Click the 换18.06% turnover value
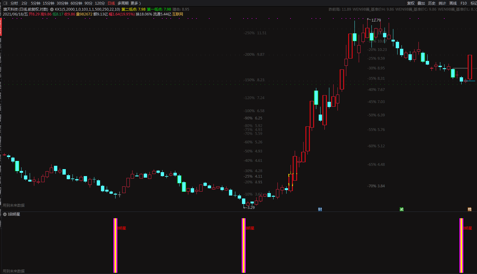477x274 pixels. click(144, 14)
